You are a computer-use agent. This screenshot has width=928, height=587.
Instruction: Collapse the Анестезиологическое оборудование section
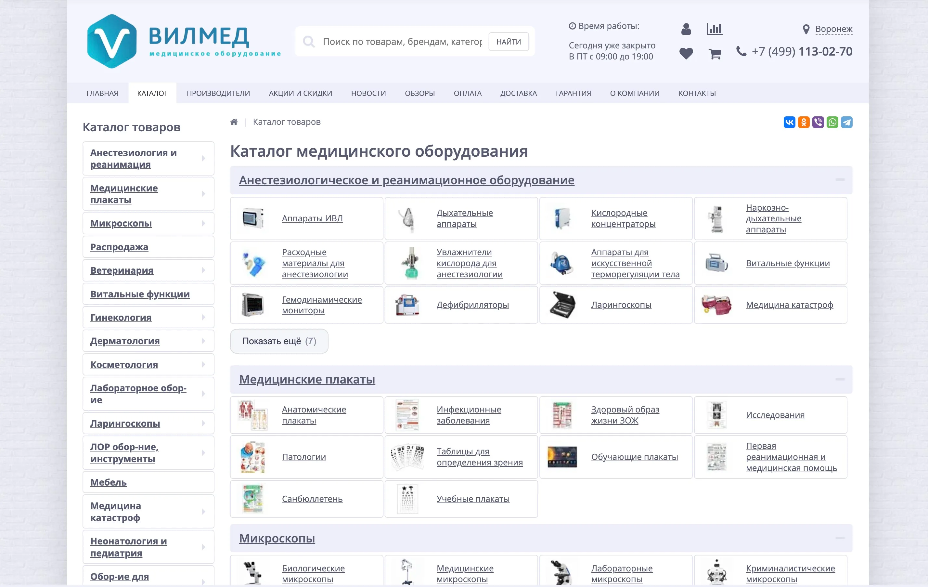tap(840, 180)
